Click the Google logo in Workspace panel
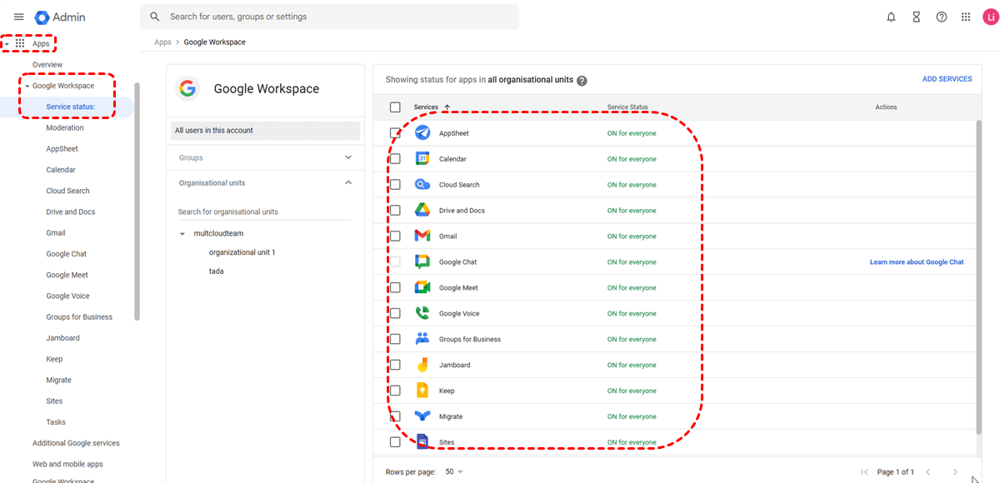The width and height of the screenshot is (1000, 483). [188, 89]
